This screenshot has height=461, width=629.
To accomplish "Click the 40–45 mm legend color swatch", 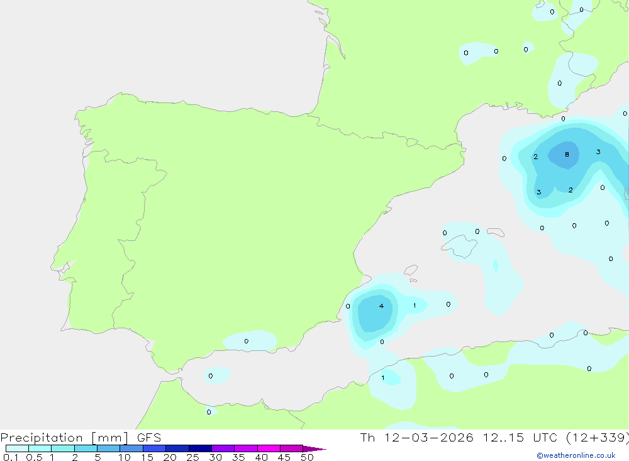I will click(269, 448).
